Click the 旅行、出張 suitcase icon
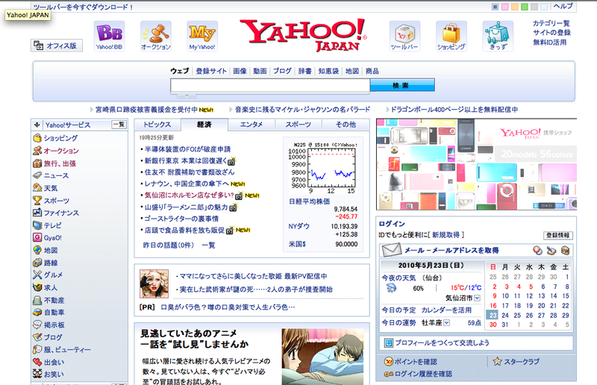597x385 pixels. pyautogui.click(x=37, y=163)
